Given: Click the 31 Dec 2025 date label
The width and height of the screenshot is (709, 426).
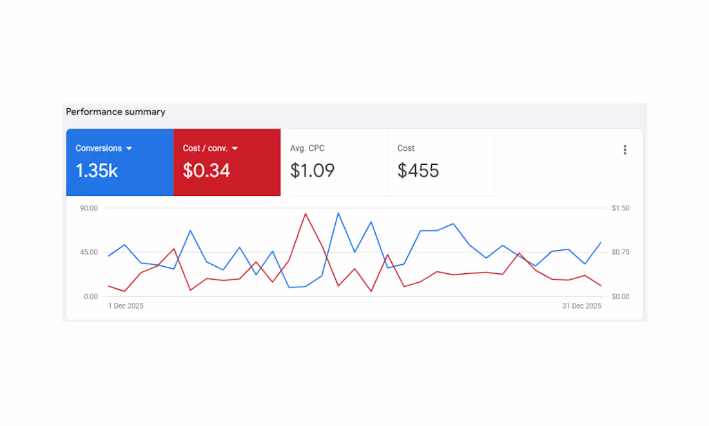Looking at the screenshot, I should (x=581, y=305).
